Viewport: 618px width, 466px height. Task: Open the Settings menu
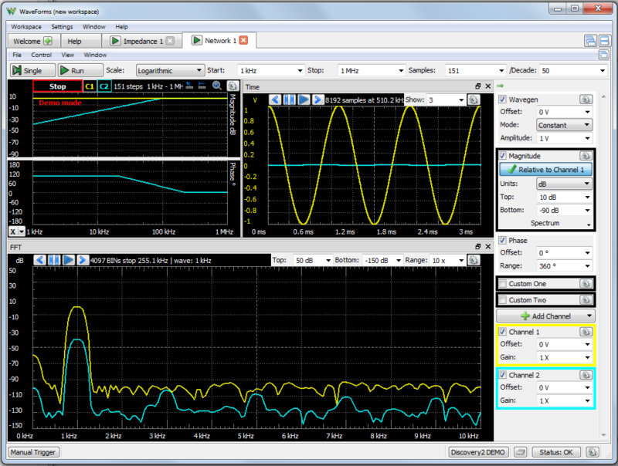62,25
